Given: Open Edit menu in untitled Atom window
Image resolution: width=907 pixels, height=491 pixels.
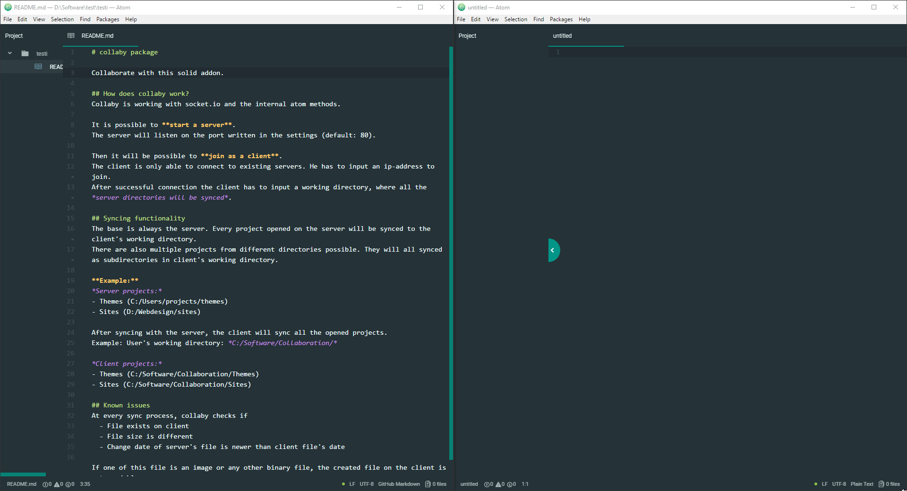Looking at the screenshot, I should pos(476,19).
